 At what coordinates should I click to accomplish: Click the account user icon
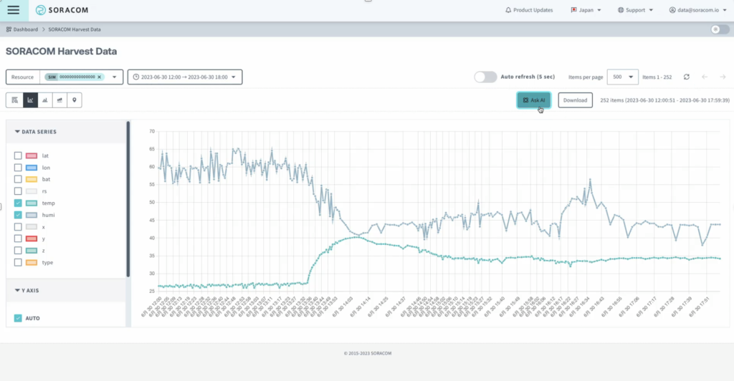(672, 10)
